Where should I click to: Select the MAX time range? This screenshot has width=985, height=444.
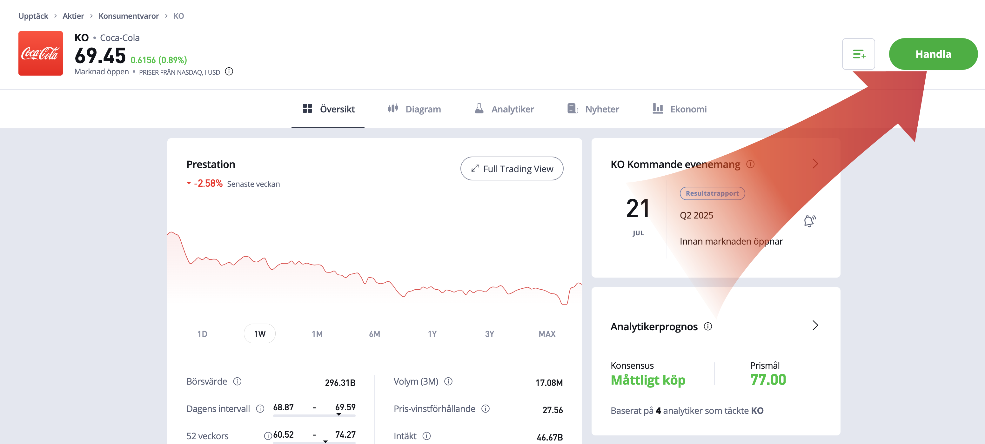547,334
